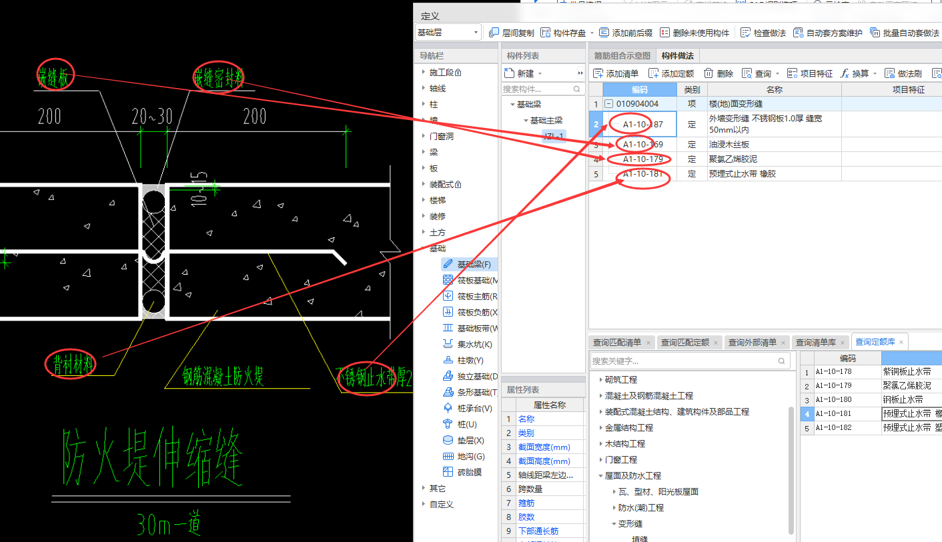Viewport: 942px width, 542px height.
Task: Switch to the 箍筋组合示意图 tab
Action: 622,56
